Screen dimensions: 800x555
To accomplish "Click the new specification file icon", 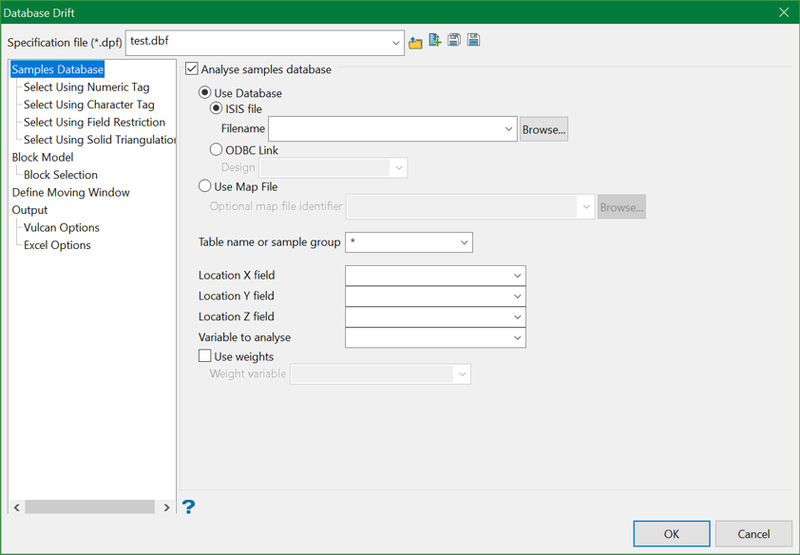I will pos(435,41).
